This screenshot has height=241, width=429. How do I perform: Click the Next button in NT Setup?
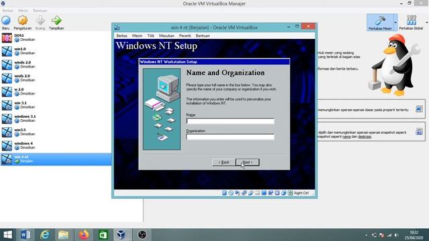[x=247, y=162]
